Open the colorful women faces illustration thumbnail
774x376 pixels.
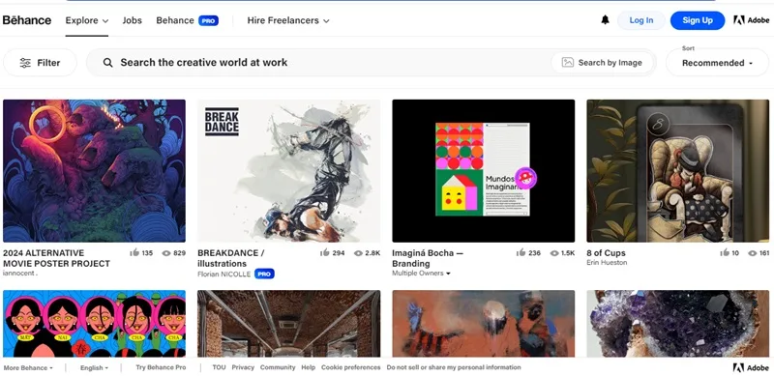pos(94,324)
